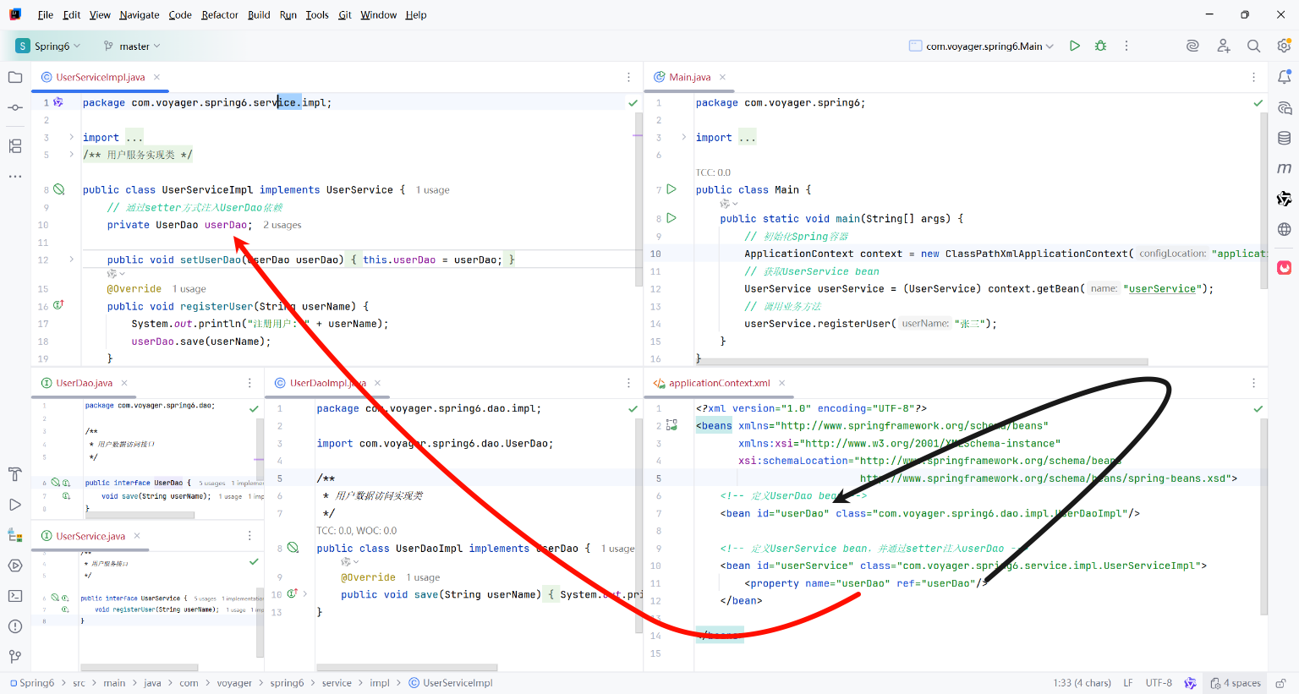Open the File menu
Viewport: 1299px width, 694px height.
[x=46, y=14]
